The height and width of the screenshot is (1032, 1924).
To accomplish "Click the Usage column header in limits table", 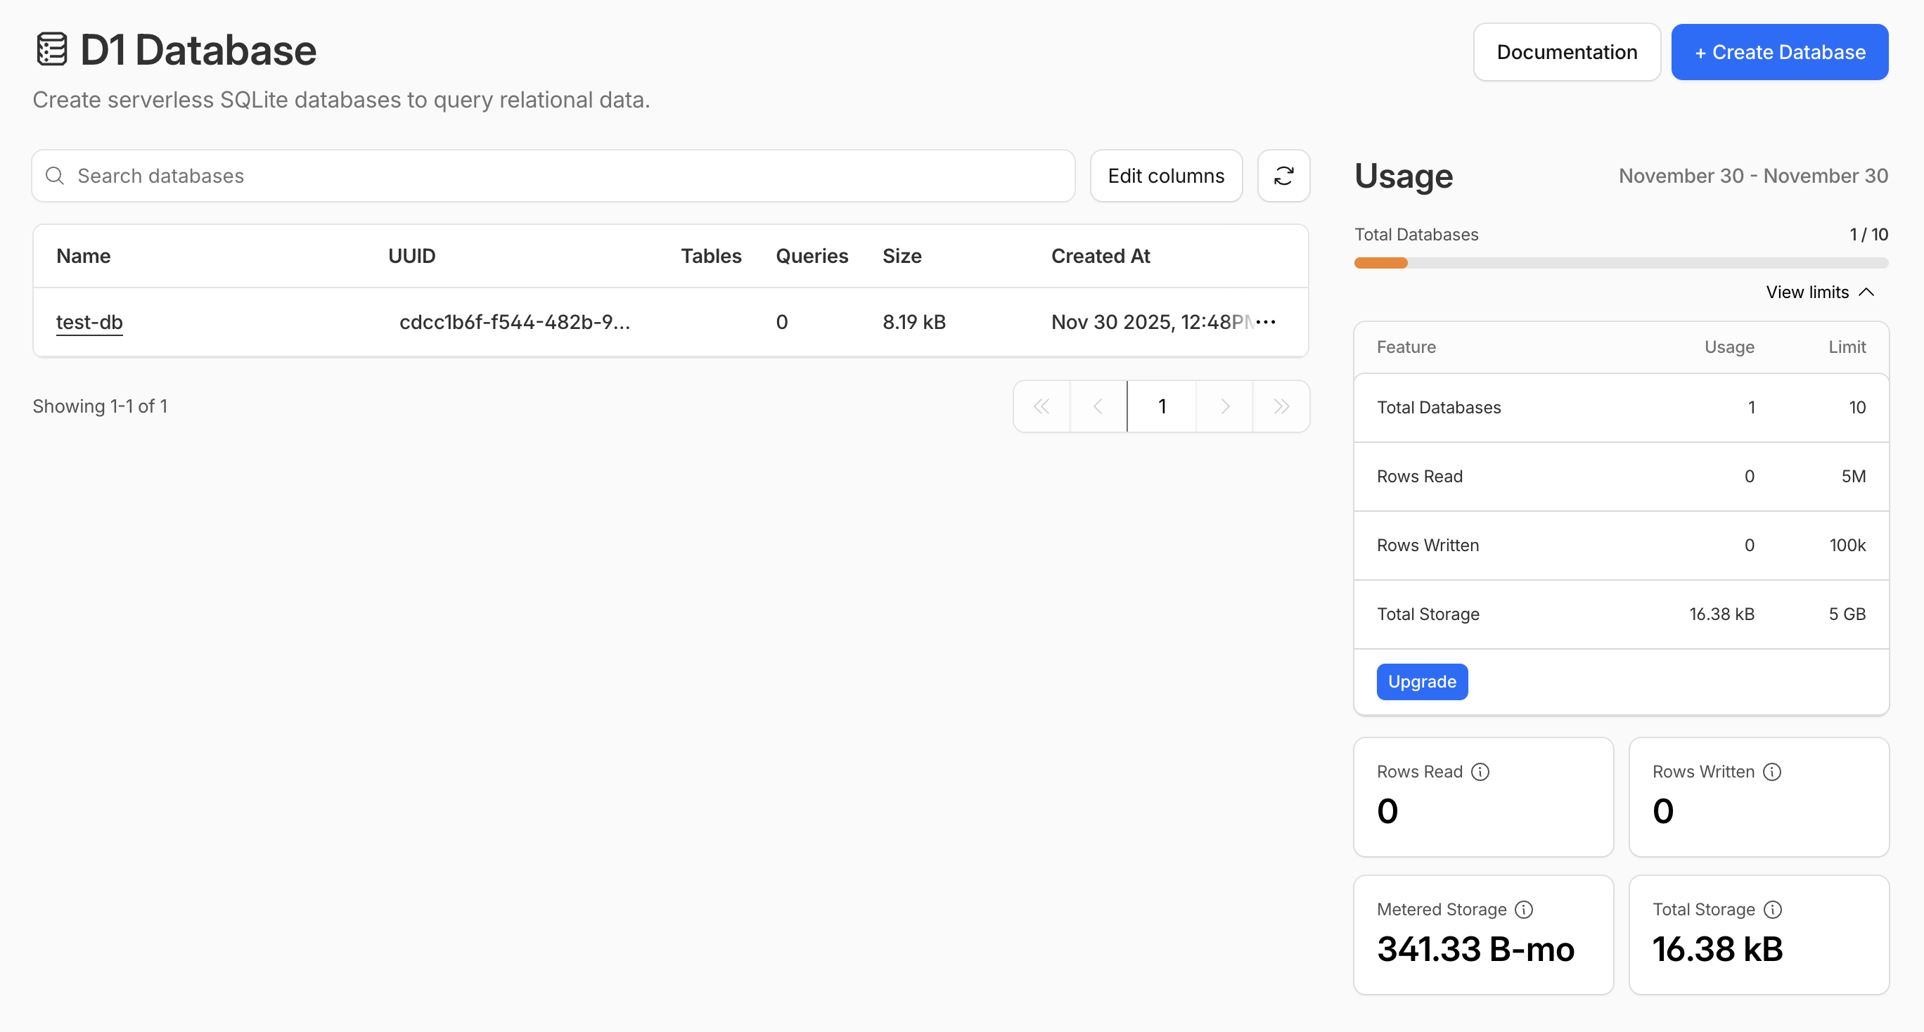I will point(1729,347).
